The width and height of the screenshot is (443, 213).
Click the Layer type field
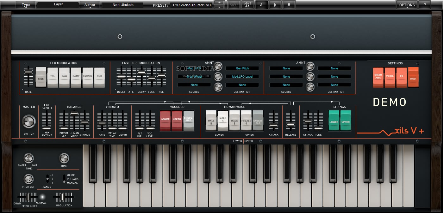(58, 5)
